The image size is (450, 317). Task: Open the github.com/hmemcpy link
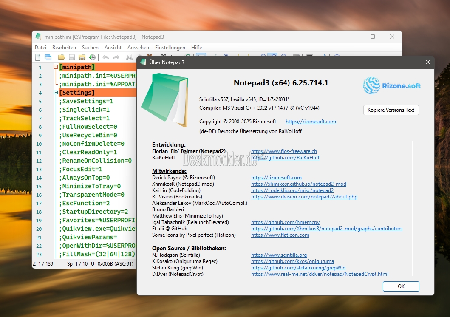[x=285, y=222]
